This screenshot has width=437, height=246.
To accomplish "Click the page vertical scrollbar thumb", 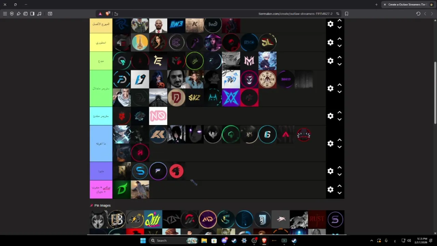I will pyautogui.click(x=435, y=93).
